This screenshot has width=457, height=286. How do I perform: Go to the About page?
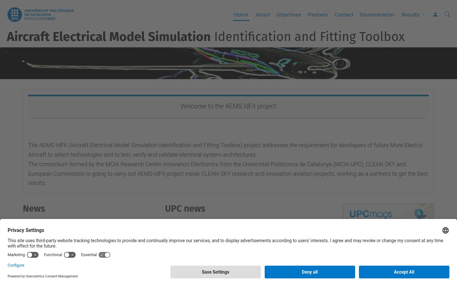point(263,15)
